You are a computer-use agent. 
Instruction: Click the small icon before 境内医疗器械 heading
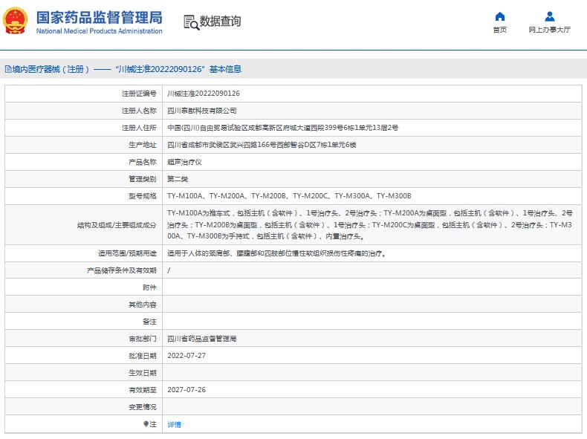(x=7, y=69)
